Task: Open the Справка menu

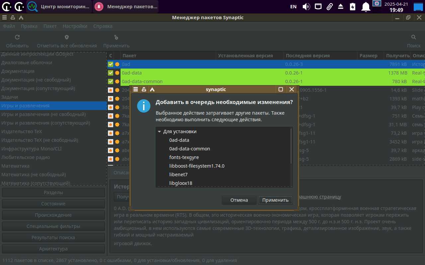Action: click(103, 26)
